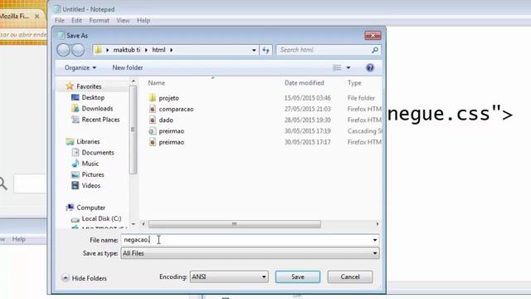The height and width of the screenshot is (299, 531).
Task: Open the Help menu in Notepad
Action: click(x=144, y=21)
